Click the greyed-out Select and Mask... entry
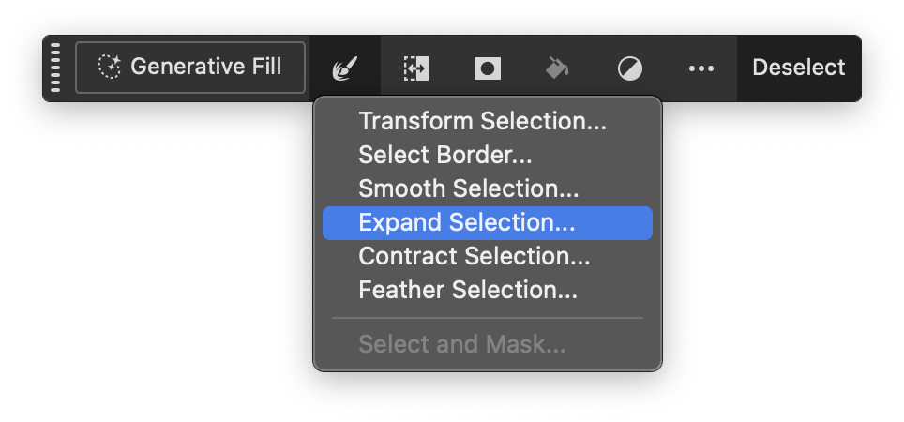Image resolution: width=904 pixels, height=422 pixels. point(461,344)
